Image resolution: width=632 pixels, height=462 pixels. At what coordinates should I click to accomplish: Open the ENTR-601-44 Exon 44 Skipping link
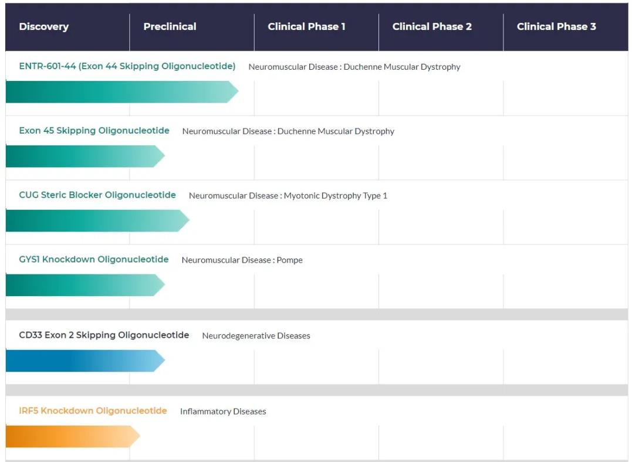coord(127,66)
